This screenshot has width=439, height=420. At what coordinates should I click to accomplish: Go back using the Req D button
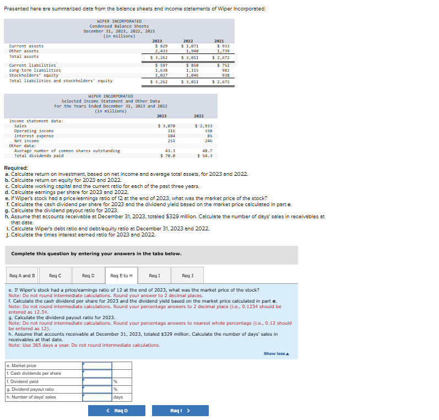[x=117, y=411]
